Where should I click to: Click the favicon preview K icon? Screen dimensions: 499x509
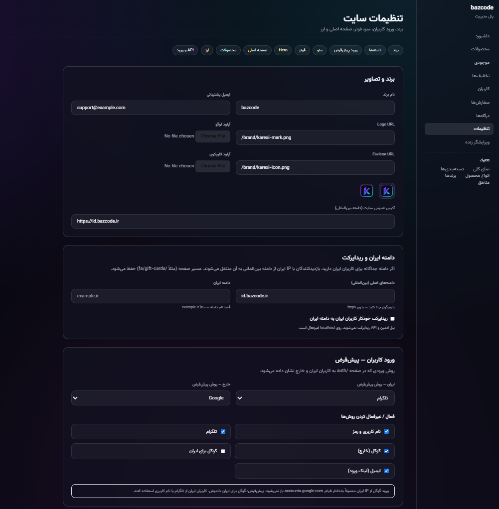(367, 191)
